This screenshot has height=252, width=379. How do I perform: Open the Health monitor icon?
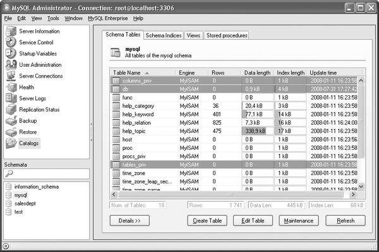click(x=11, y=88)
